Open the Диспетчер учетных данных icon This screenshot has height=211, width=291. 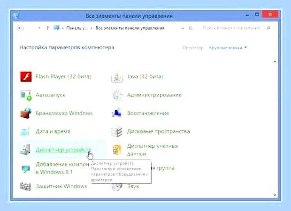tap(117, 150)
